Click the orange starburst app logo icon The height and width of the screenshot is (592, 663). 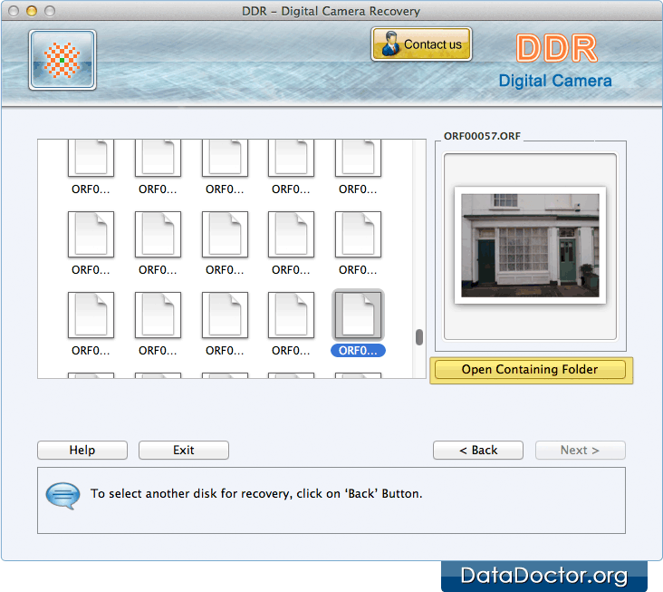pos(62,60)
